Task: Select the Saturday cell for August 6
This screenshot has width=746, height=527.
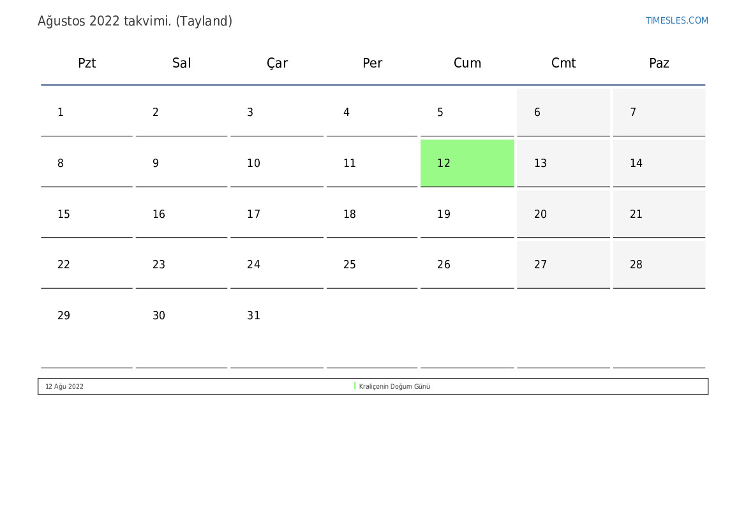Action: point(563,112)
